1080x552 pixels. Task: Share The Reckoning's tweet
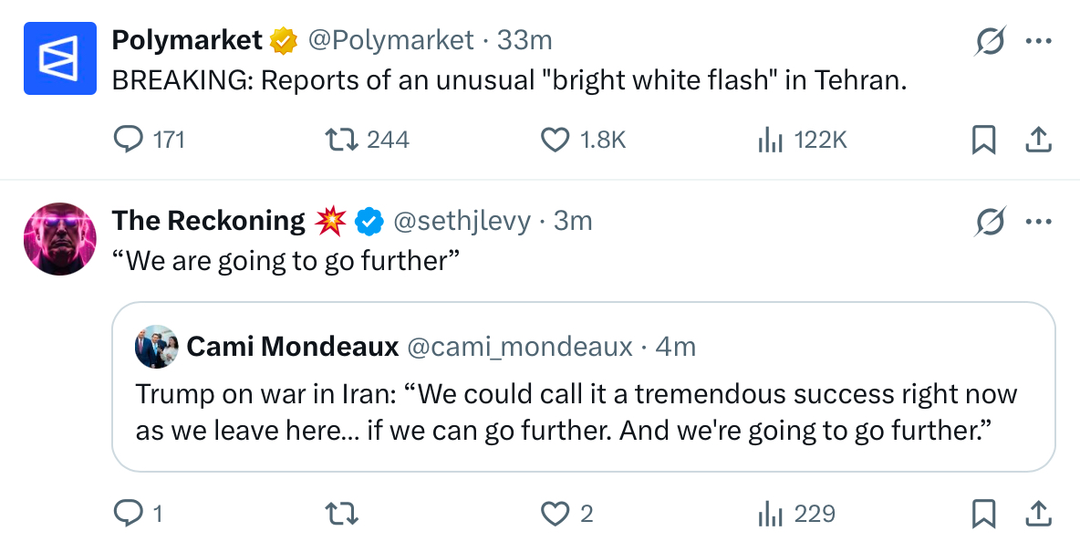[x=1039, y=515]
